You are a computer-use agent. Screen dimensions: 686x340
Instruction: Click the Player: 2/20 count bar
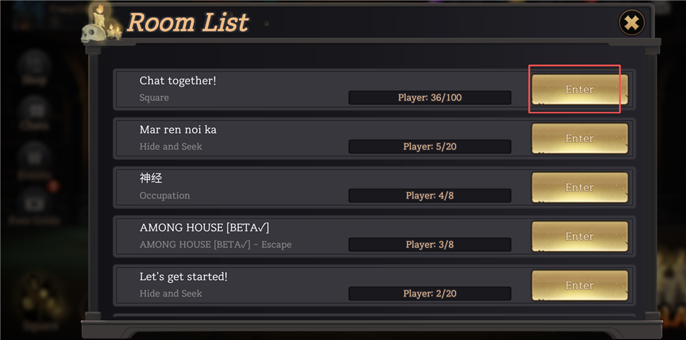[x=429, y=294]
